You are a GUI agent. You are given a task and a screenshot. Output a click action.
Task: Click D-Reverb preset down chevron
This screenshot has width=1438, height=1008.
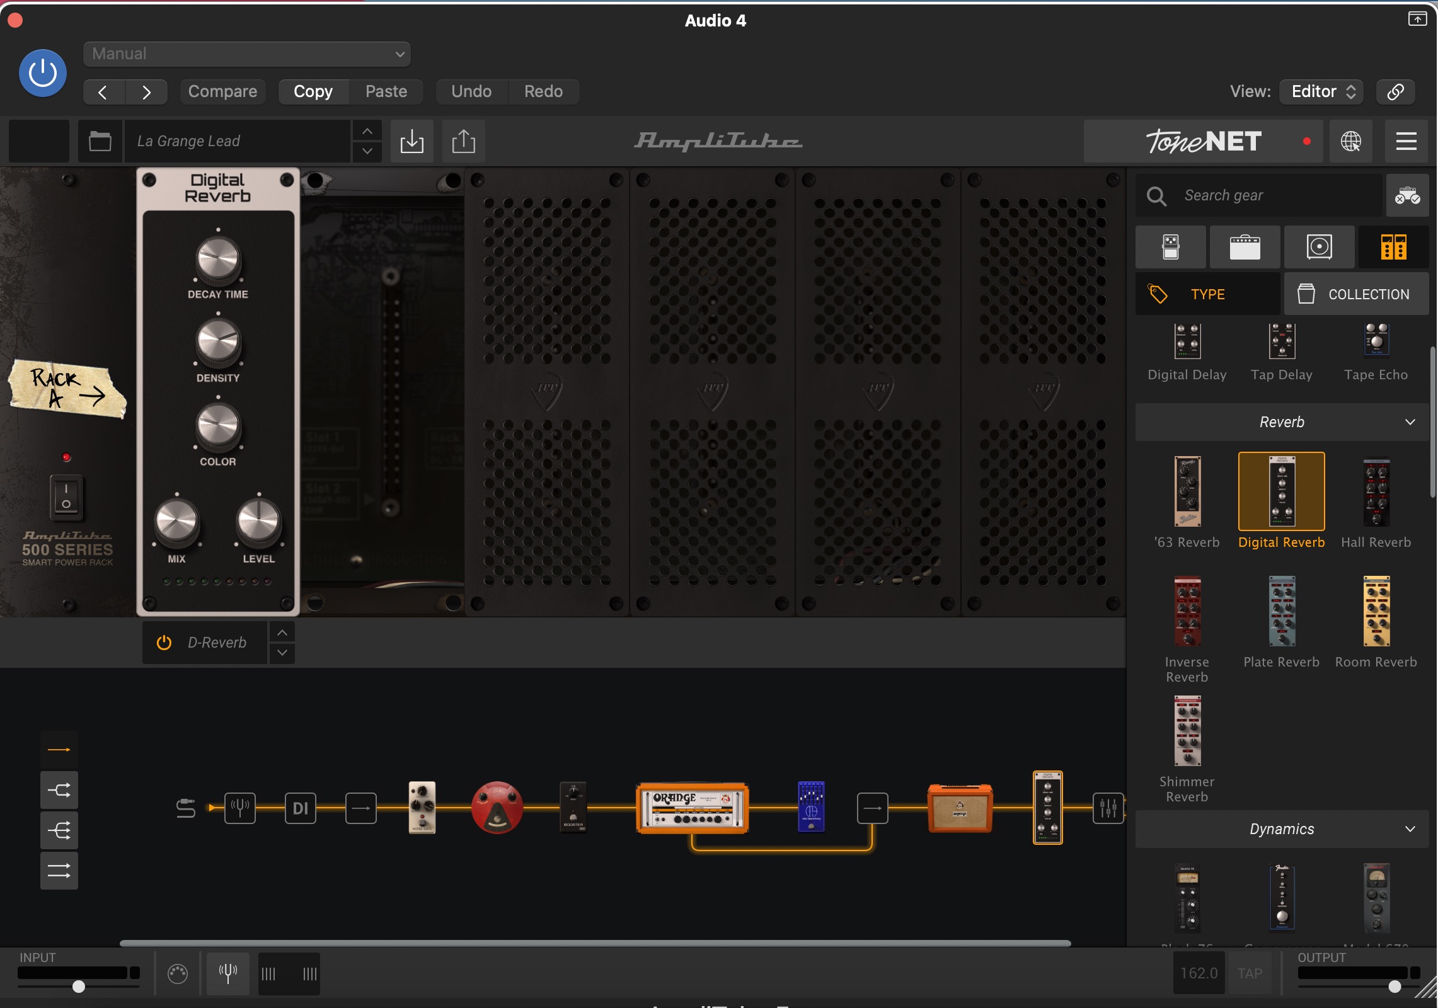282,653
